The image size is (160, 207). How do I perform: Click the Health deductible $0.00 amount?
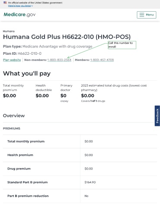(x=42, y=96)
